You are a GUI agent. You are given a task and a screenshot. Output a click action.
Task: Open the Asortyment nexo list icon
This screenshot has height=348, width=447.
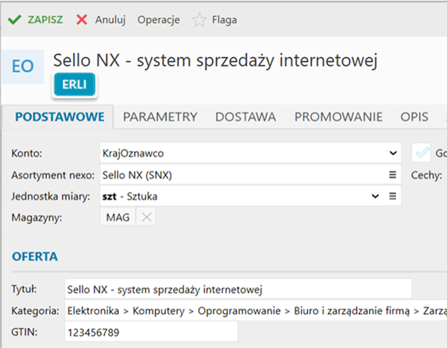(x=392, y=175)
